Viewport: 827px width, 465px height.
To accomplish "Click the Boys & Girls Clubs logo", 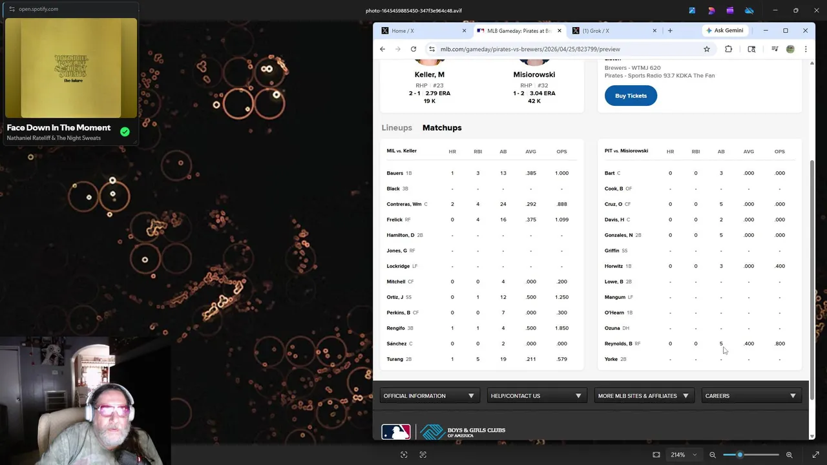I will click(463, 432).
